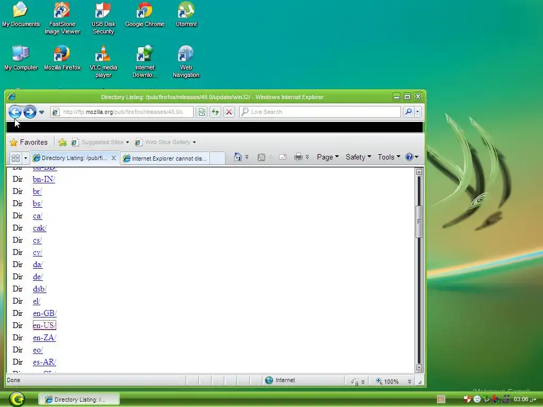Click the address bar URL field

coord(122,112)
